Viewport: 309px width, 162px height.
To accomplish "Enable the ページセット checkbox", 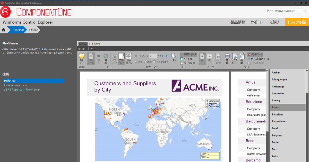I will pyautogui.click(x=154, y=62).
